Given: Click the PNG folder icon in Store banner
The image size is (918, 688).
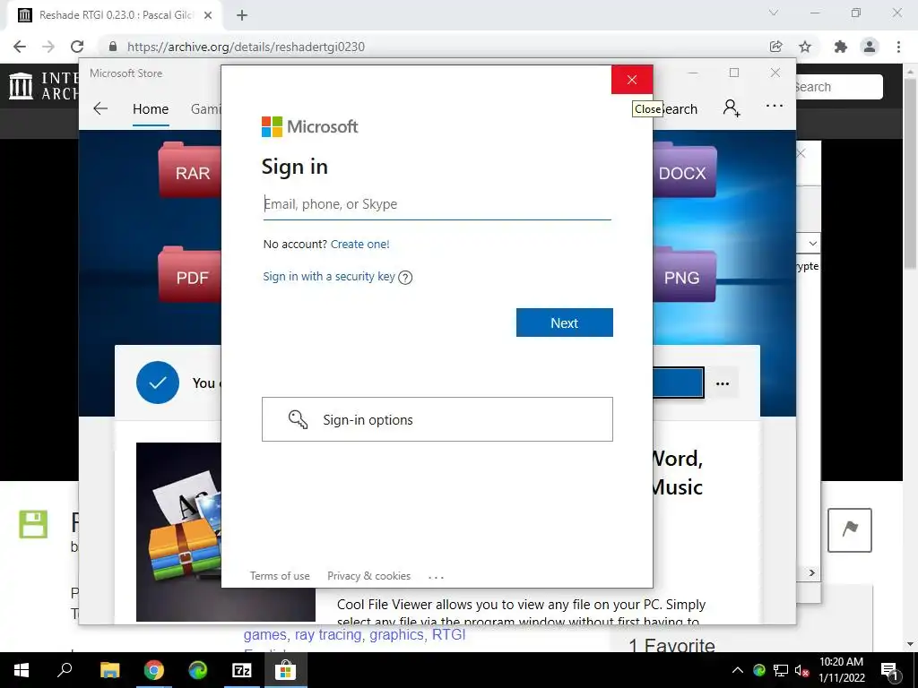Looking at the screenshot, I should pos(685,274).
